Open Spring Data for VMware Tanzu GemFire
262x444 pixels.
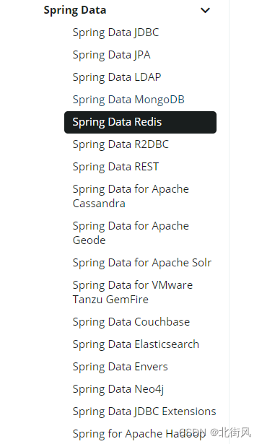click(133, 292)
